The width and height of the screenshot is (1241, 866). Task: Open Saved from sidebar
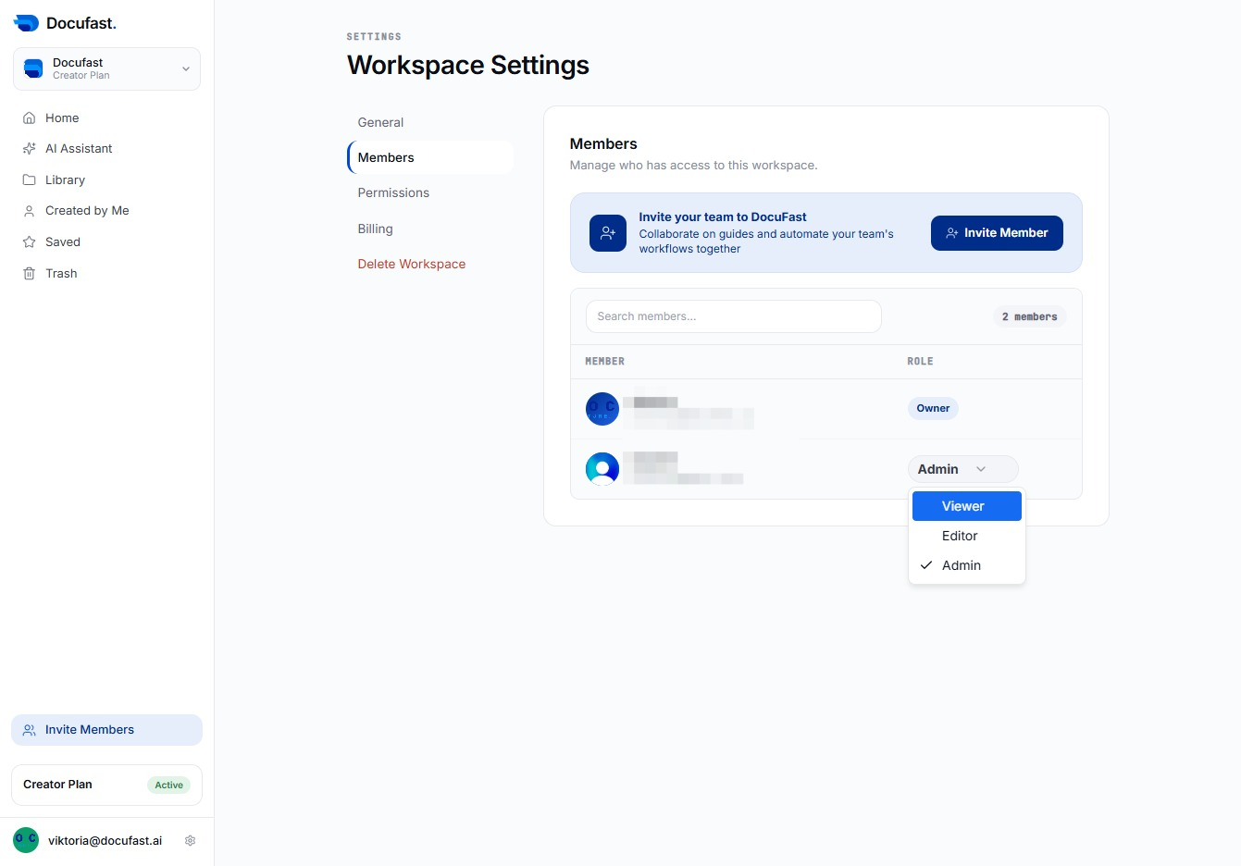[x=106, y=242]
